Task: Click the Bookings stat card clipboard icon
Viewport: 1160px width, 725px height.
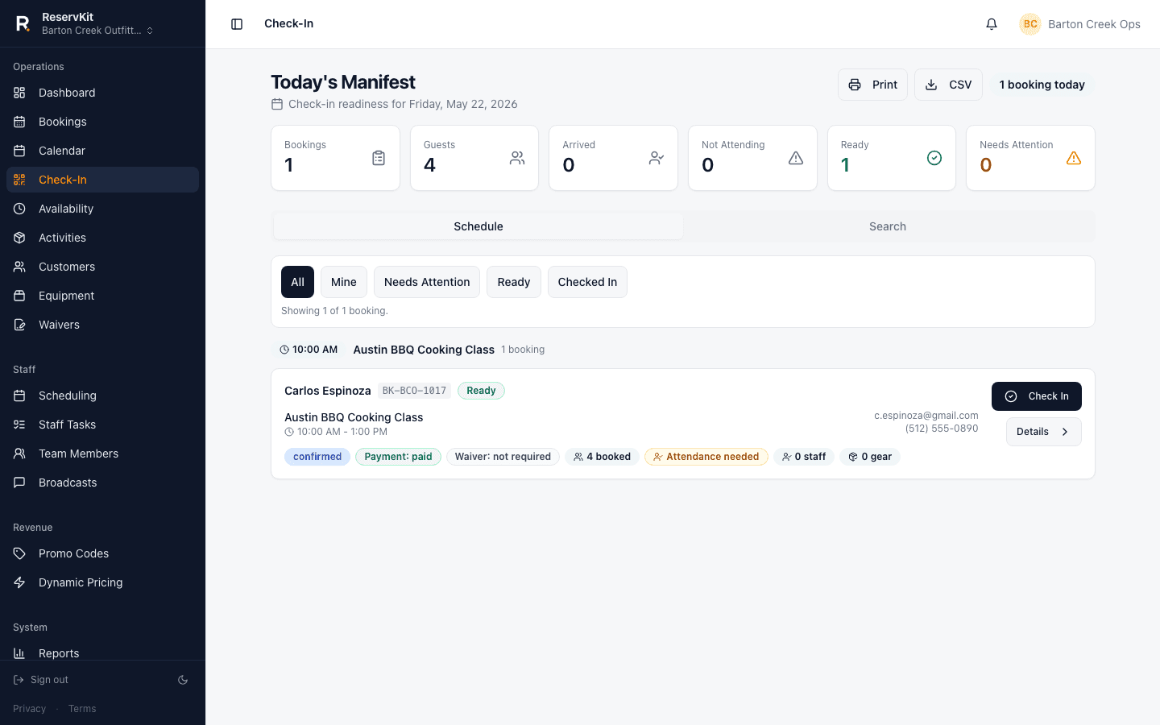Action: coord(379,158)
